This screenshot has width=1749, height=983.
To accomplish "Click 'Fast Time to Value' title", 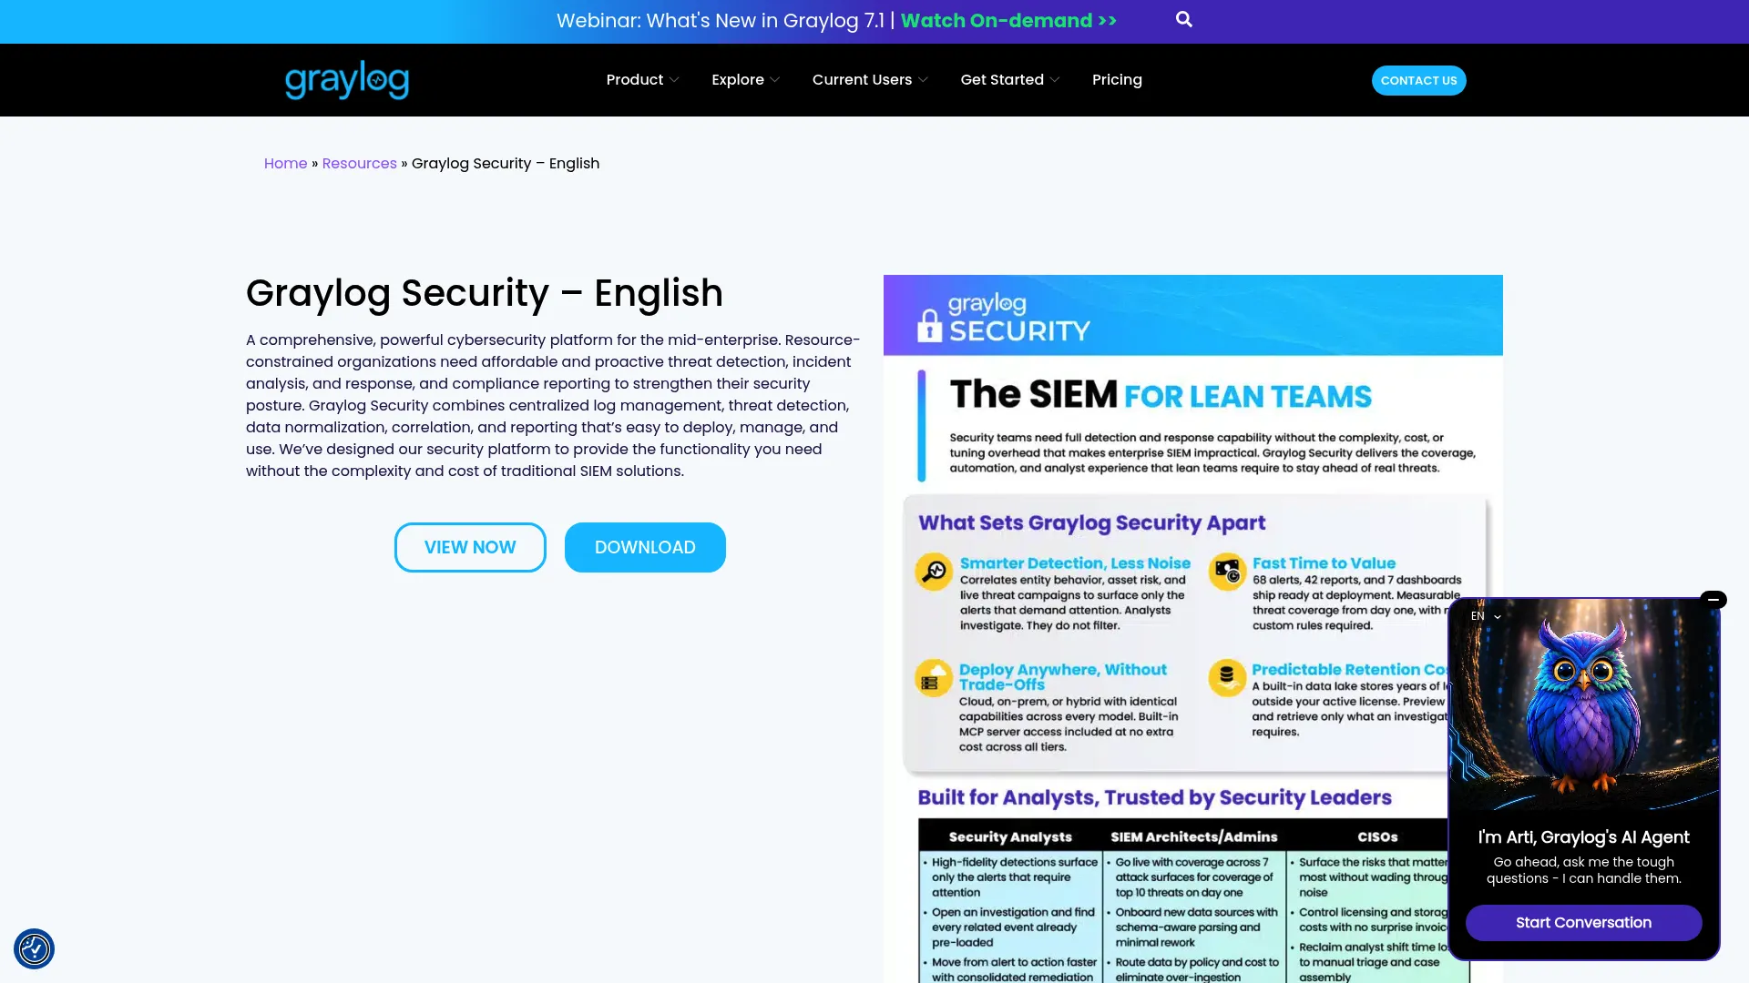I will (1324, 563).
